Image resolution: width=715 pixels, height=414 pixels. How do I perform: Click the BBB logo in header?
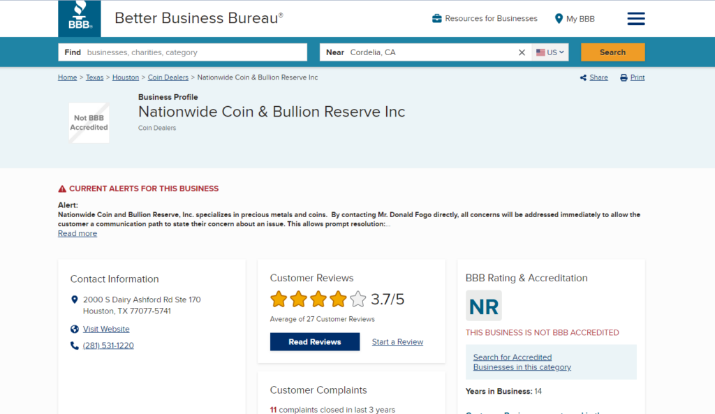pos(80,18)
